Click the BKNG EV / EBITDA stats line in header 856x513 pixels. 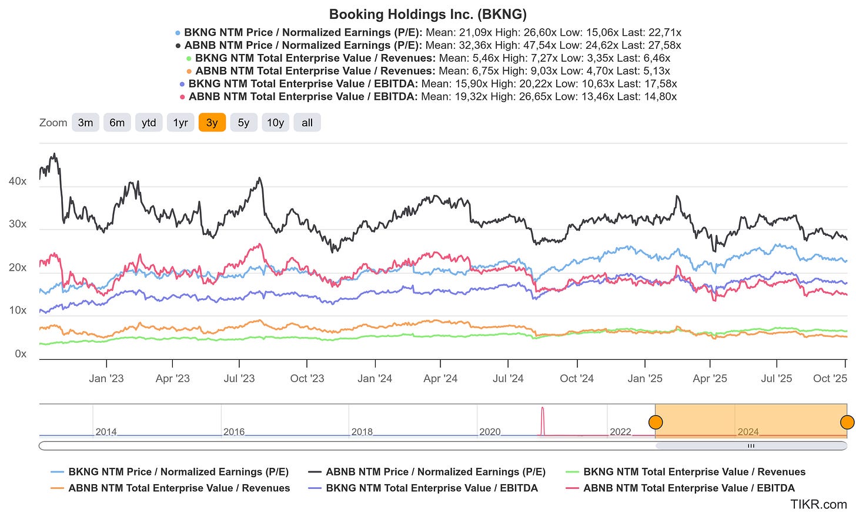point(428,84)
